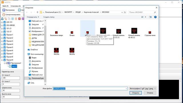The image size is (183, 103).
Task: Click the copy pages icon in tree toolbar
Action: tap(9, 19)
